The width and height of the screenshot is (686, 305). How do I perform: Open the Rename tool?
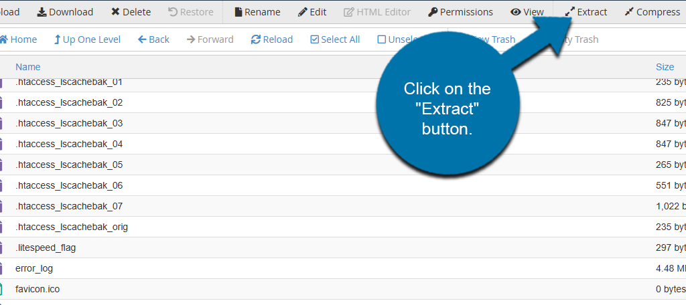pos(256,12)
